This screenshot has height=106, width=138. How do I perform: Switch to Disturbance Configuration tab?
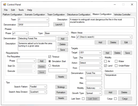(79, 14)
